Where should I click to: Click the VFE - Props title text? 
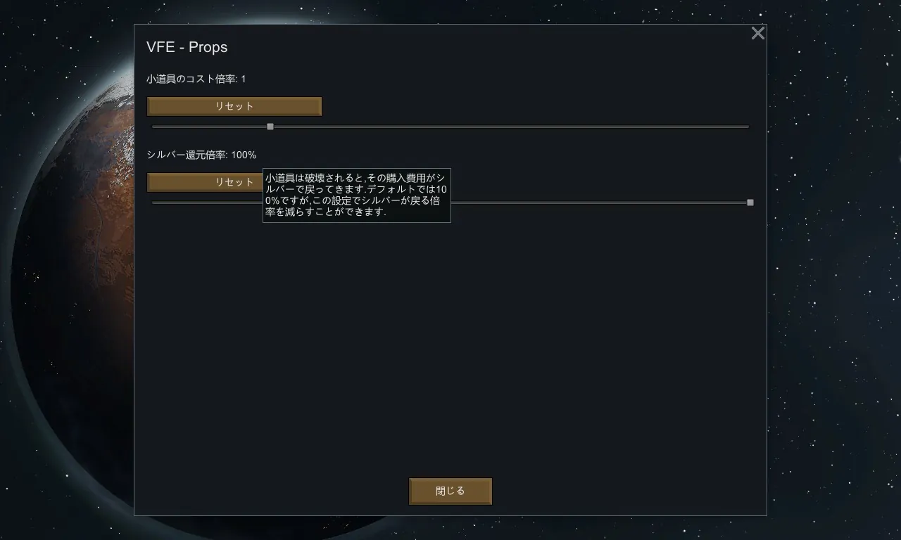click(187, 47)
